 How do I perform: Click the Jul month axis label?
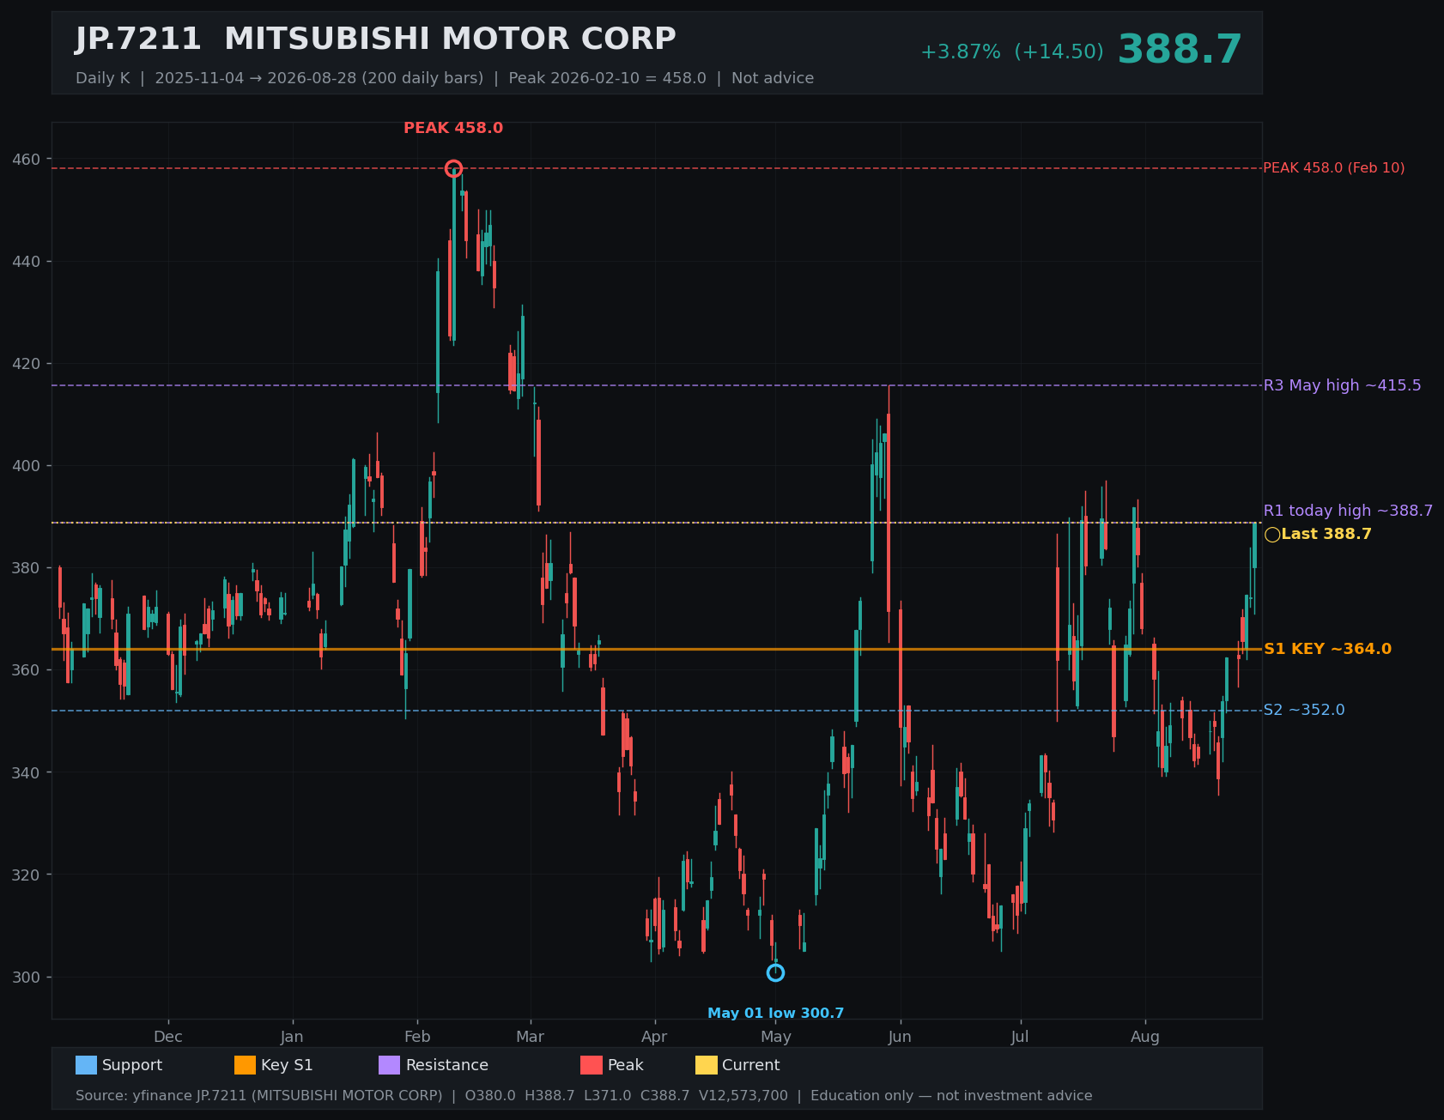[1020, 1037]
